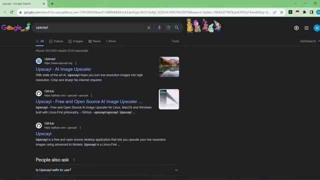
Task: Click the 'About 104,000 results' text
Action: tap(62, 50)
